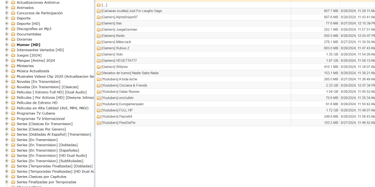Screen dimensions: 375x187
Task: Click the folder icon for [Youtubers] FULL HP
Action: [x=98, y=110]
